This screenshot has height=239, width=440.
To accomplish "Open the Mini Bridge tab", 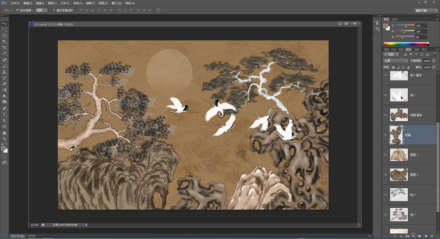I will 18,236.
